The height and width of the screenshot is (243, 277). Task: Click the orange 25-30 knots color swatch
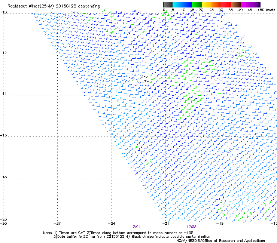pos(216,4)
